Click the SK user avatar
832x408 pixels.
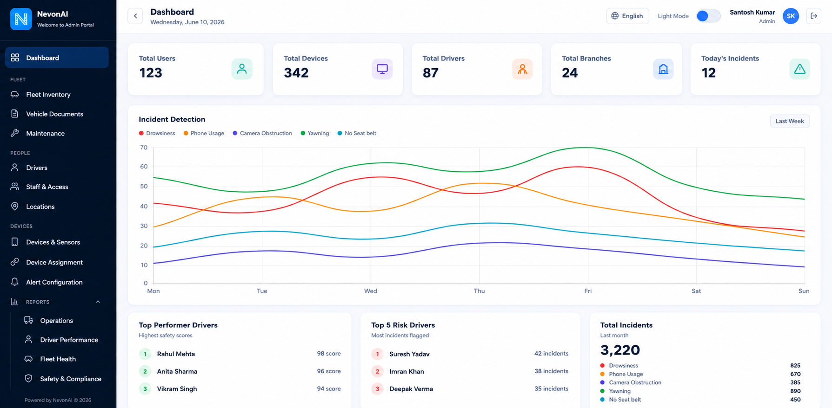pyautogui.click(x=791, y=16)
